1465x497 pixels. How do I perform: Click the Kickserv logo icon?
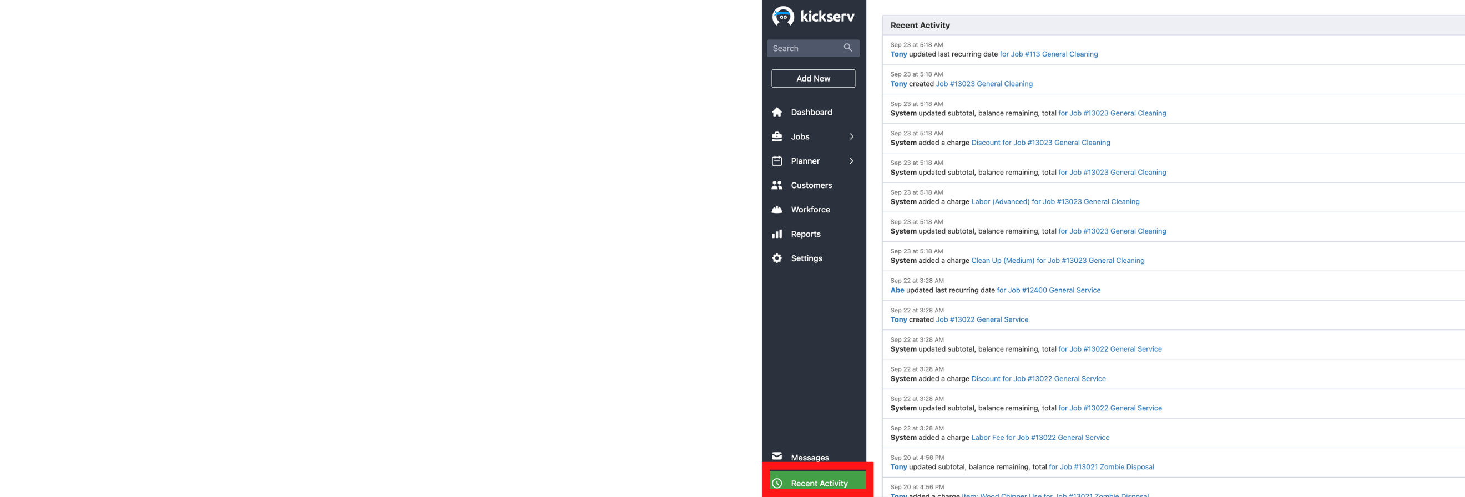(782, 16)
